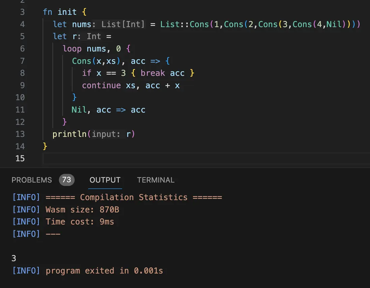Select the OUTPUT panel tab
Screen dimensions: 370x288
click(105, 180)
